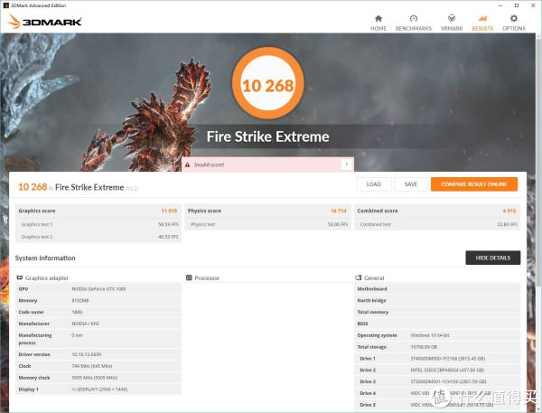The width and height of the screenshot is (542, 413).
Task: Click the Save button
Action: point(411,184)
